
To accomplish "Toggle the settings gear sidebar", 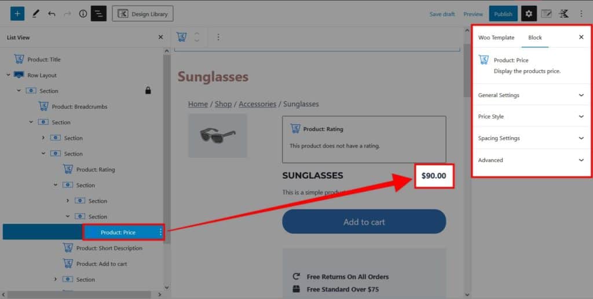I will [x=529, y=14].
